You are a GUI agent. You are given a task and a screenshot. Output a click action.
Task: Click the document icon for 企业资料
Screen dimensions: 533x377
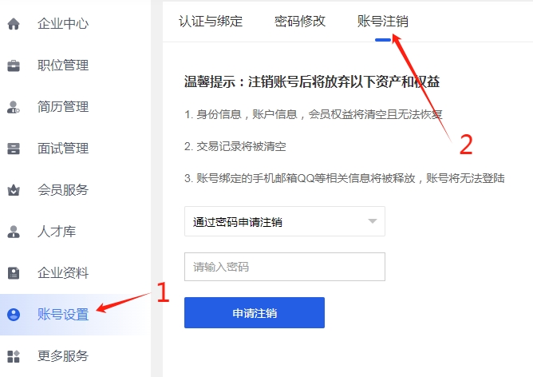pyautogui.click(x=14, y=273)
